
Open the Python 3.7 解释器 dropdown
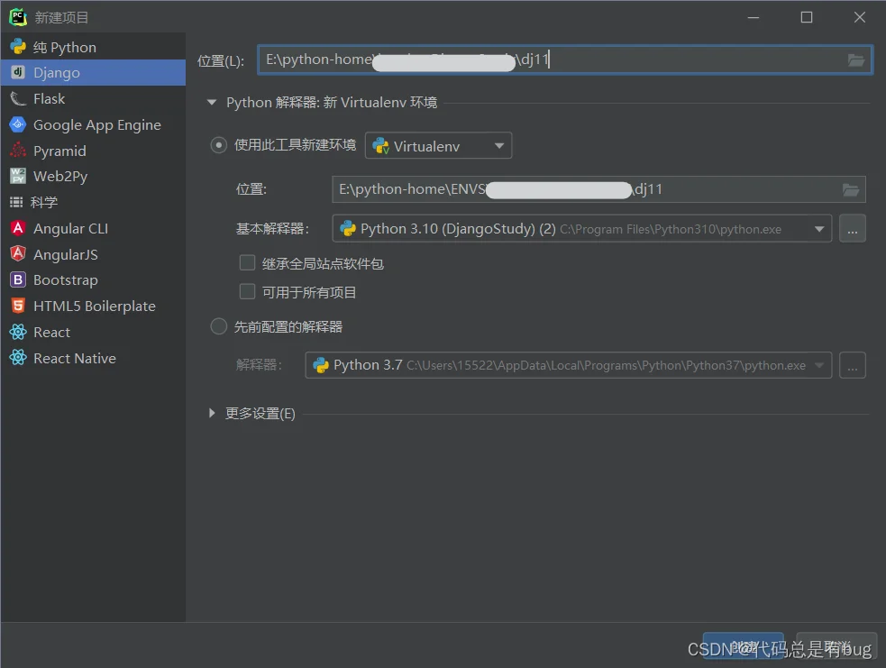[569, 365]
